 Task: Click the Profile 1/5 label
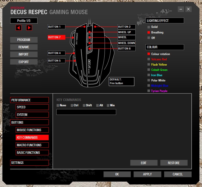pyautogui.click(x=24, y=21)
